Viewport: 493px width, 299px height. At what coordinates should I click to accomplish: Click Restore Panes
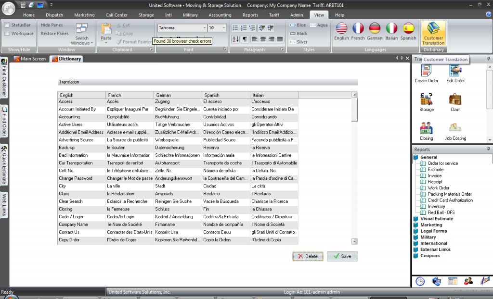click(x=54, y=33)
